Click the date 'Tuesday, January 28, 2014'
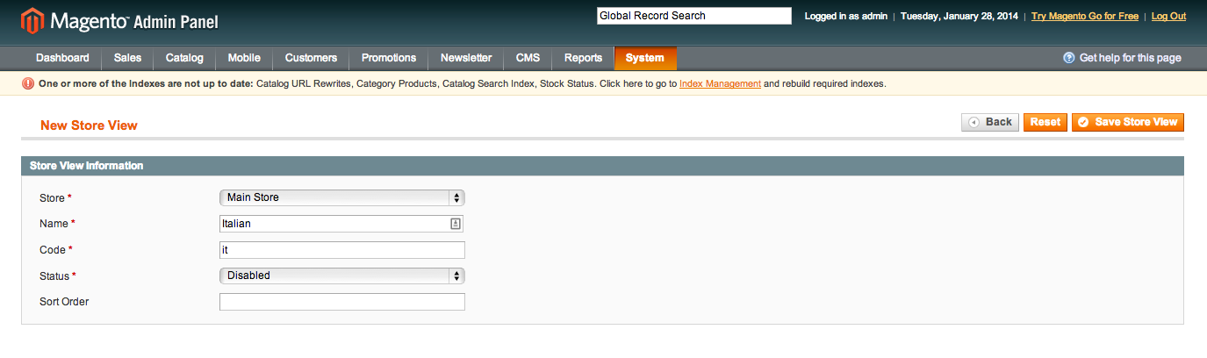Image resolution: width=1207 pixels, height=358 pixels. pyautogui.click(x=961, y=16)
